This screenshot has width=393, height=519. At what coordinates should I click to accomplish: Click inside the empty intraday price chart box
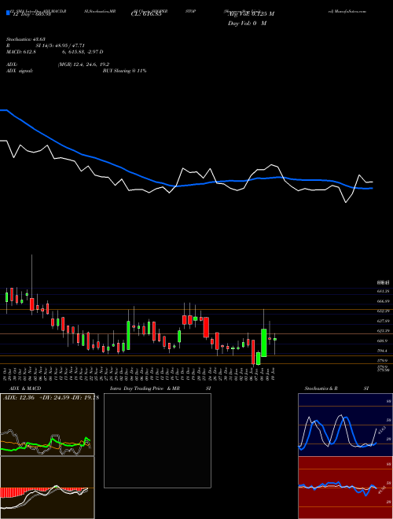157,440
